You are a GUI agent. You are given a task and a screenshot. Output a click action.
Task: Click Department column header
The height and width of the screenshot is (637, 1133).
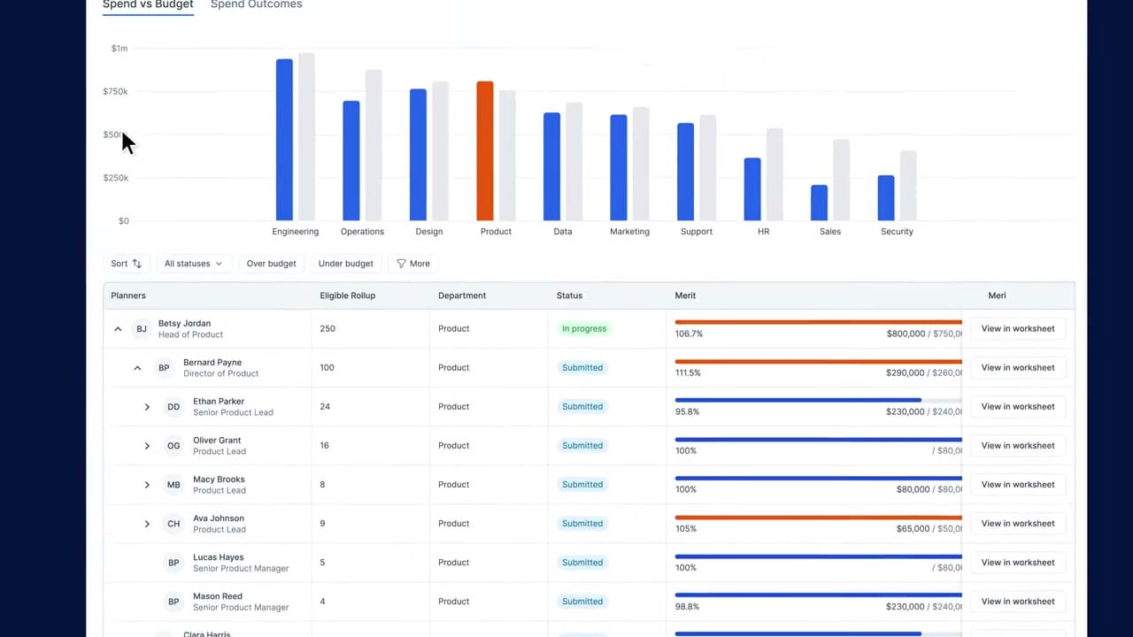(462, 295)
